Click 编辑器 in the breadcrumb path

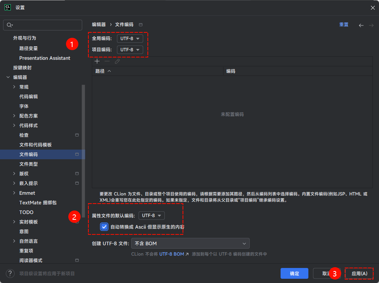[98, 24]
